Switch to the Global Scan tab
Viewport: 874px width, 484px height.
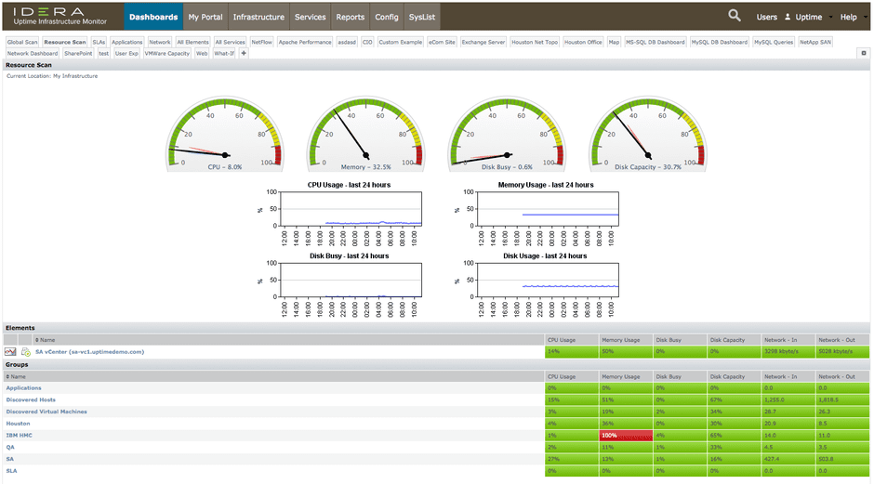click(22, 42)
